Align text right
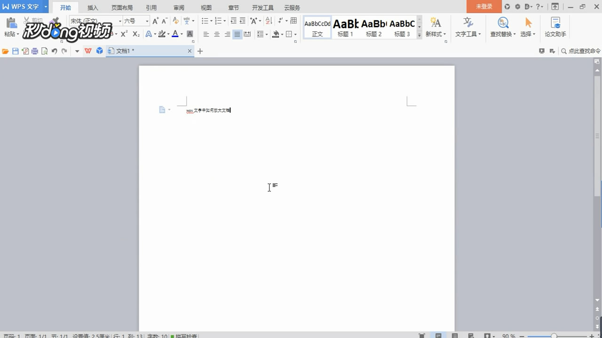Image resolution: width=602 pixels, height=338 pixels. (x=227, y=34)
